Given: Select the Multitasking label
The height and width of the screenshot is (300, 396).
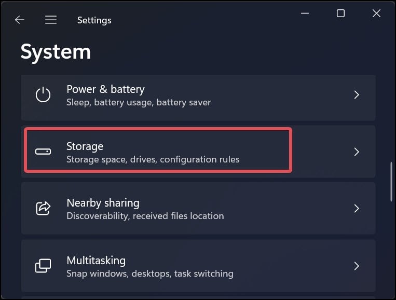Looking at the screenshot, I should [x=96, y=260].
